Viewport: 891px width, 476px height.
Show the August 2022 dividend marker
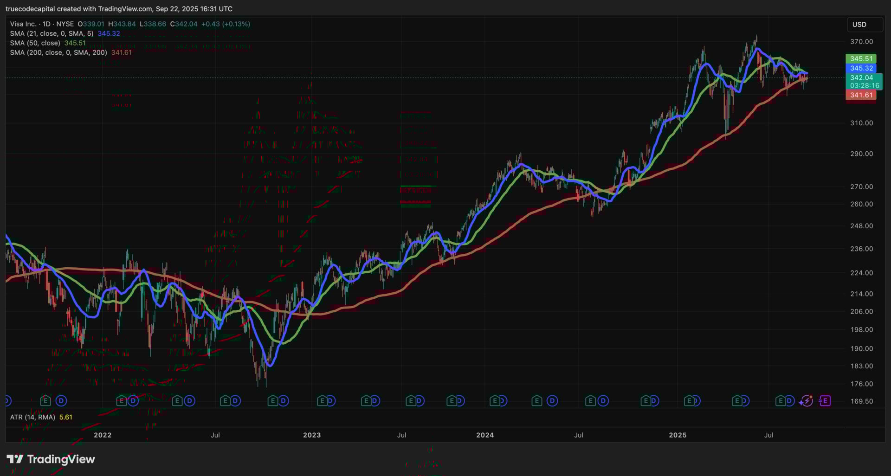click(x=235, y=400)
